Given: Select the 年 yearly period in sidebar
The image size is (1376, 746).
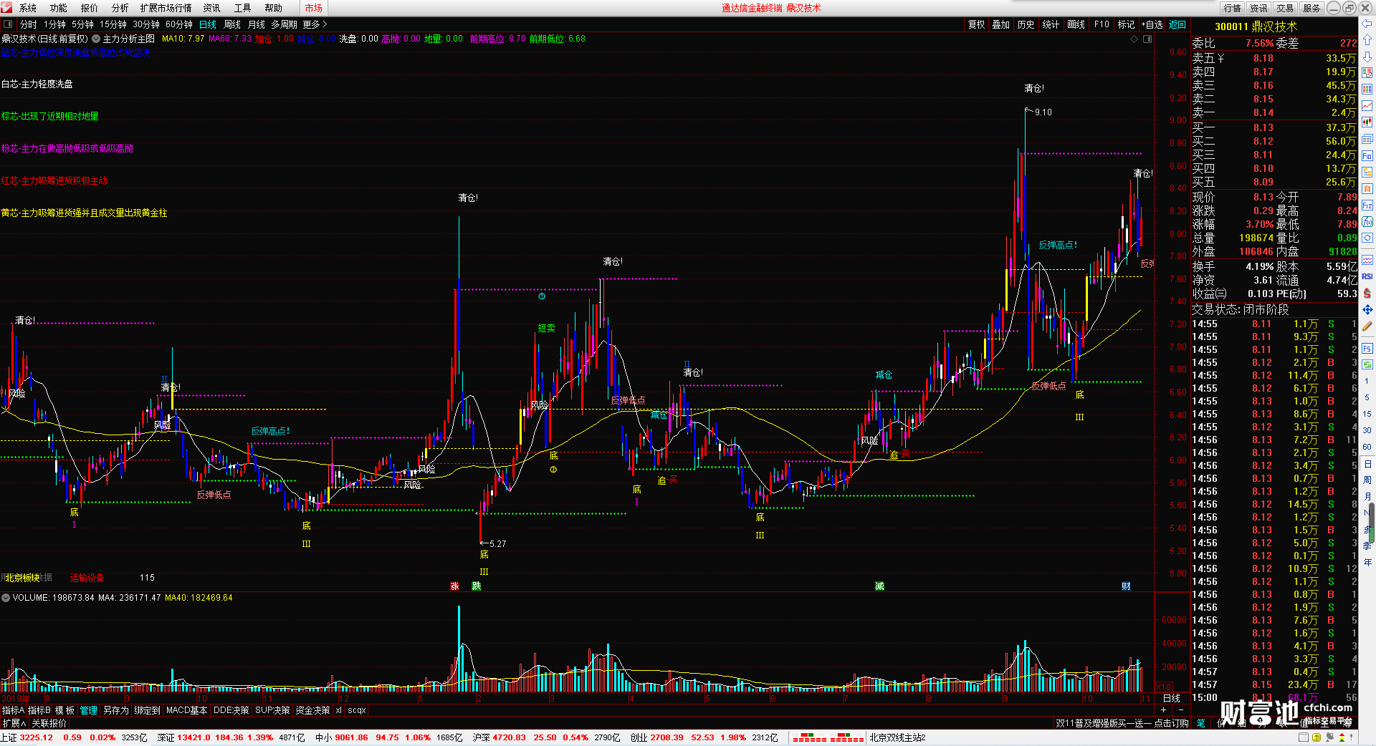Looking at the screenshot, I should 1367,562.
